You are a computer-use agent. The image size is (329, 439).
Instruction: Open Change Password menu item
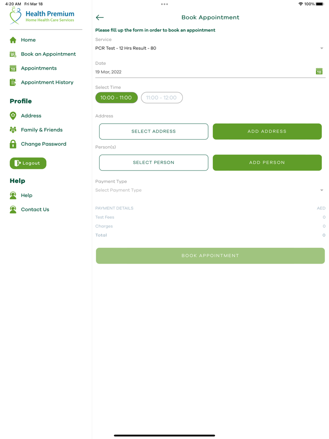pos(43,144)
